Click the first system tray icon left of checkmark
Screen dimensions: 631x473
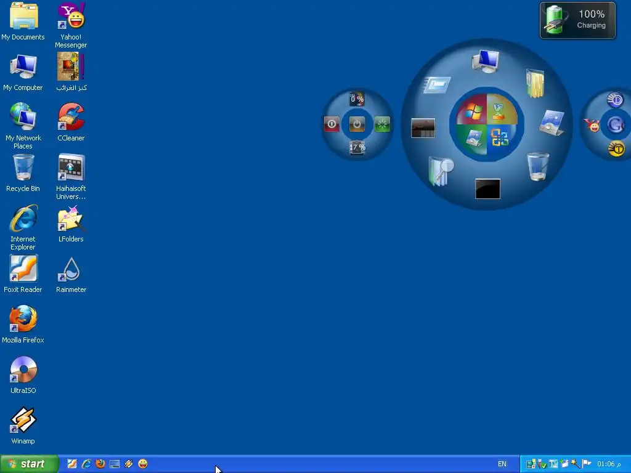(531, 464)
